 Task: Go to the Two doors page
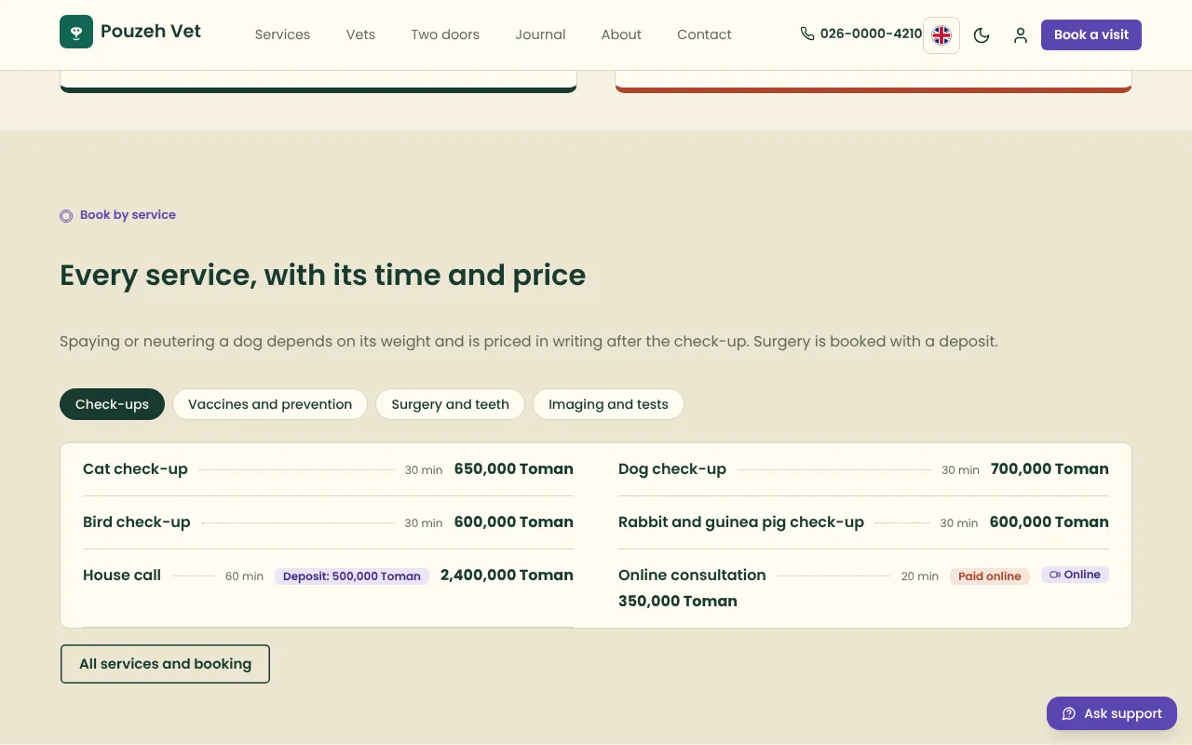point(445,34)
